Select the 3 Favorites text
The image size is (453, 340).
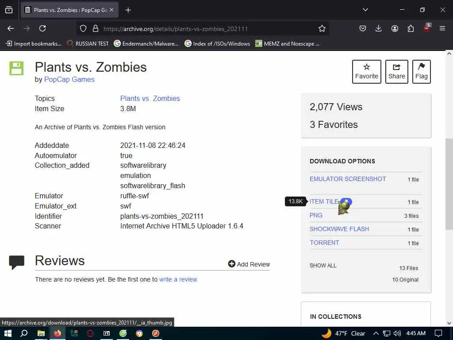(x=334, y=124)
